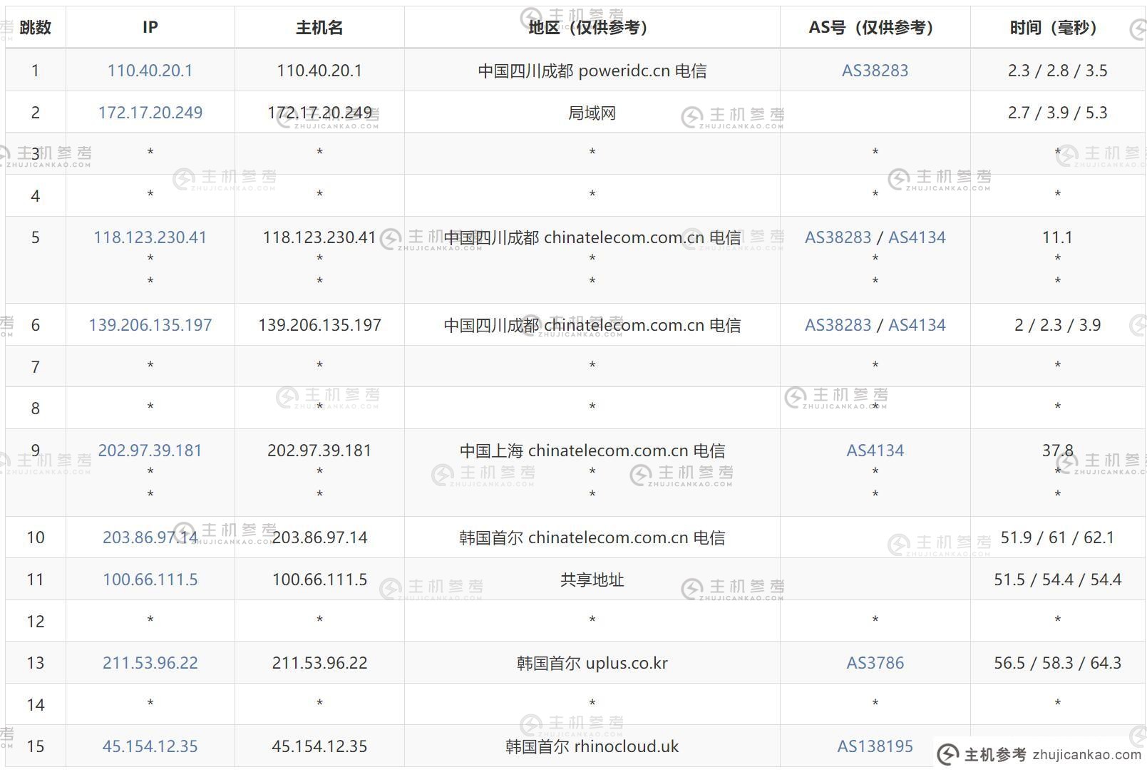The height and width of the screenshot is (772, 1147).
Task: Click hop number 15 cell
Action: click(35, 746)
